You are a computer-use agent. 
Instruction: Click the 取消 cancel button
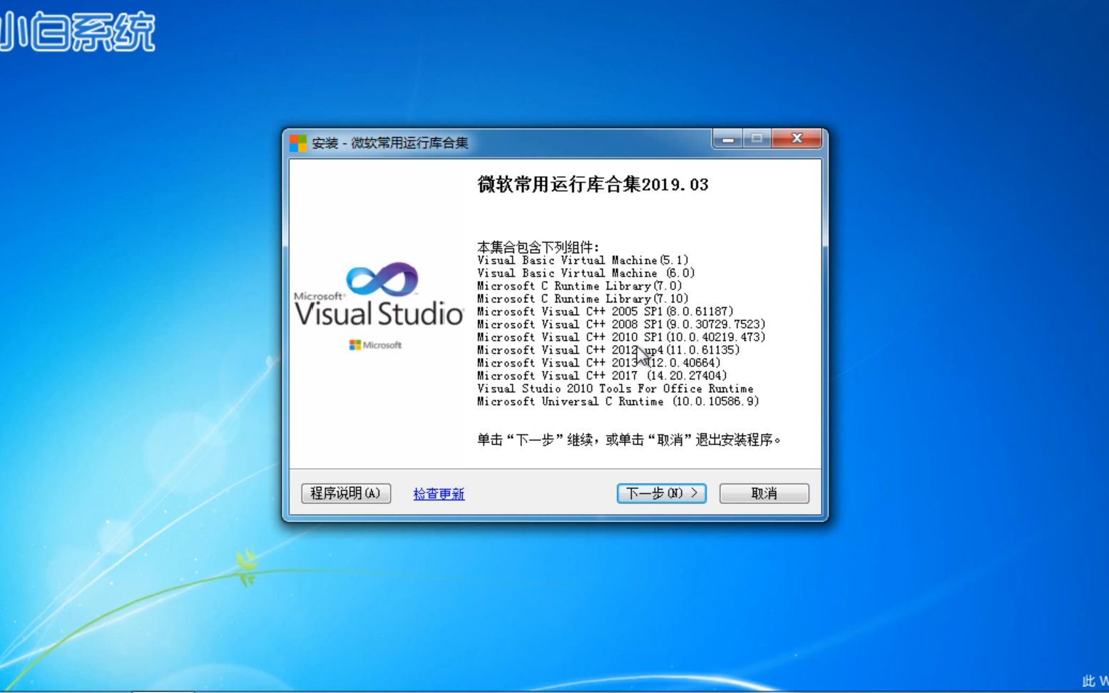764,493
